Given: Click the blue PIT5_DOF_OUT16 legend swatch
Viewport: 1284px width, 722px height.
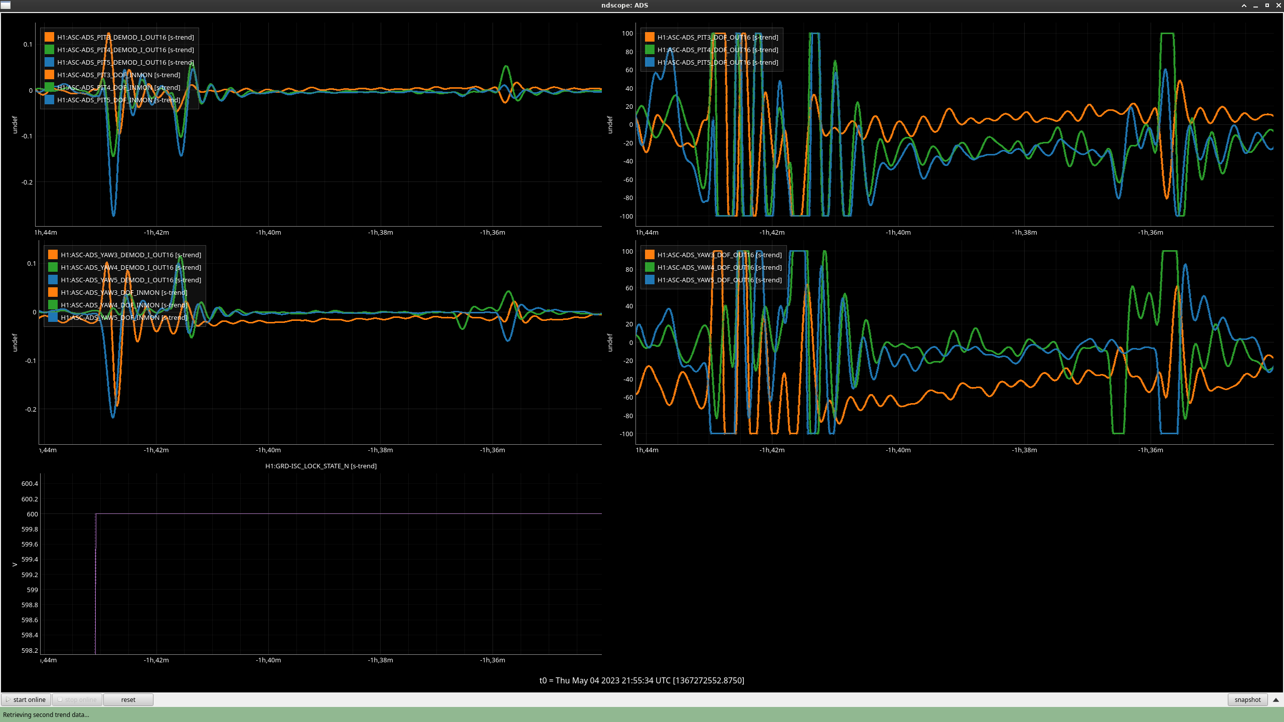Looking at the screenshot, I should 650,62.
